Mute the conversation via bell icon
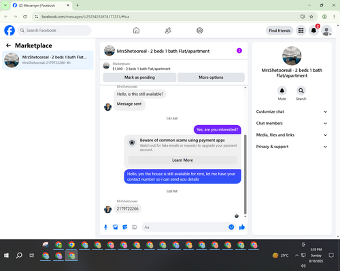This screenshot has width=340, height=271. click(x=282, y=91)
